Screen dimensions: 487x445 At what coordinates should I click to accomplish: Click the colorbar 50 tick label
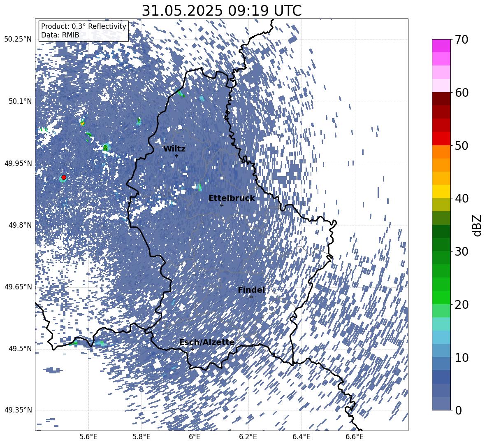point(461,145)
